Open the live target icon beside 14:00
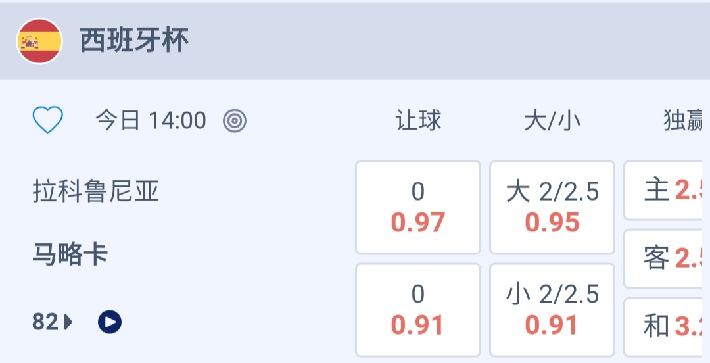This screenshot has height=363, width=710. point(235,120)
